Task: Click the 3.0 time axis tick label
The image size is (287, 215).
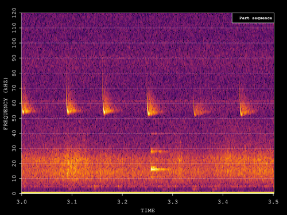Action: pyautogui.click(x=22, y=202)
